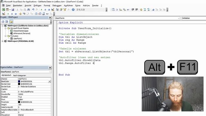This screenshot has height=116, width=206.
Task: Switch to Excel view with toolbar icon
Action: tap(4, 10)
